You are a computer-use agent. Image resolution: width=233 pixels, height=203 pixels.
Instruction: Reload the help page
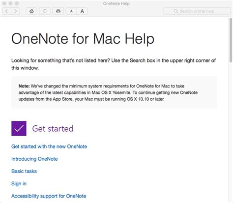(45, 11)
